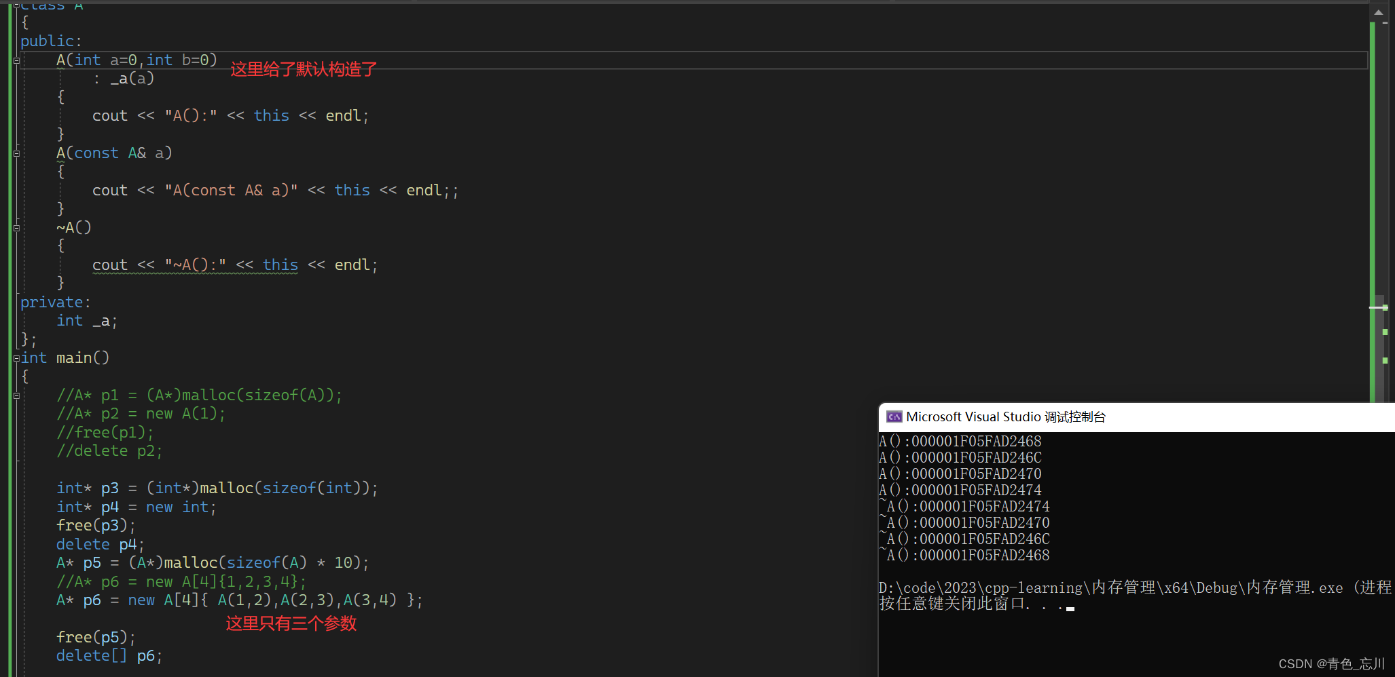
Task: Click the '//A* p2 = new A(1);' comment
Action: (141, 414)
